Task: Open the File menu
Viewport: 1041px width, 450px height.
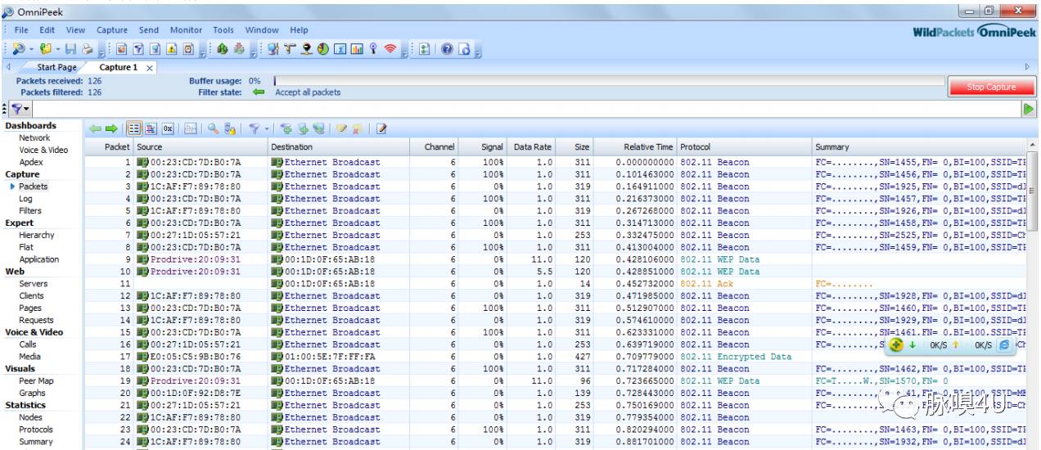Action: click(x=21, y=29)
